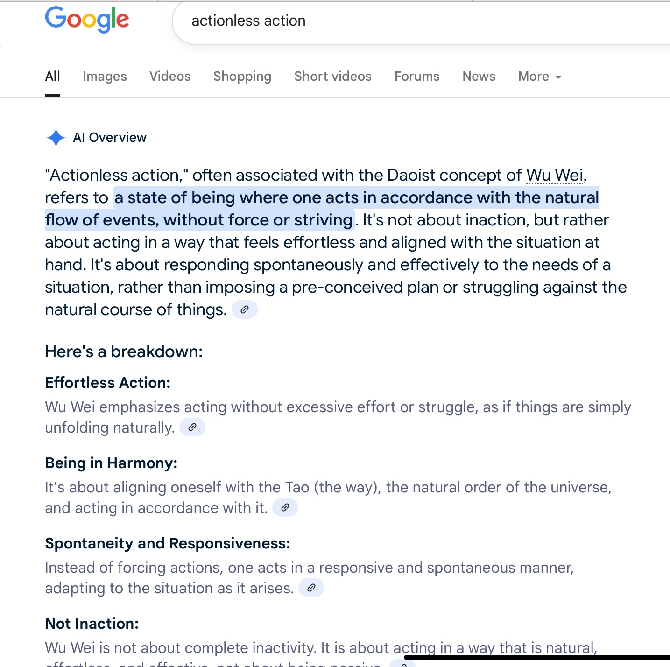Click the 'Effortless Action:' heading

[x=108, y=383]
